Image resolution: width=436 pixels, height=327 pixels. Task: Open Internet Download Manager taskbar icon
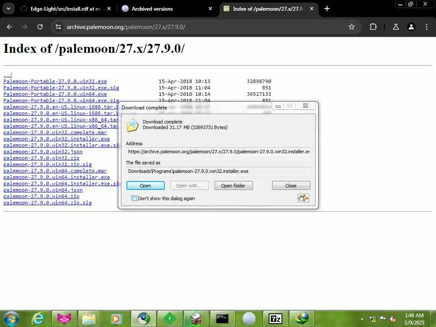pyautogui.click(x=302, y=318)
